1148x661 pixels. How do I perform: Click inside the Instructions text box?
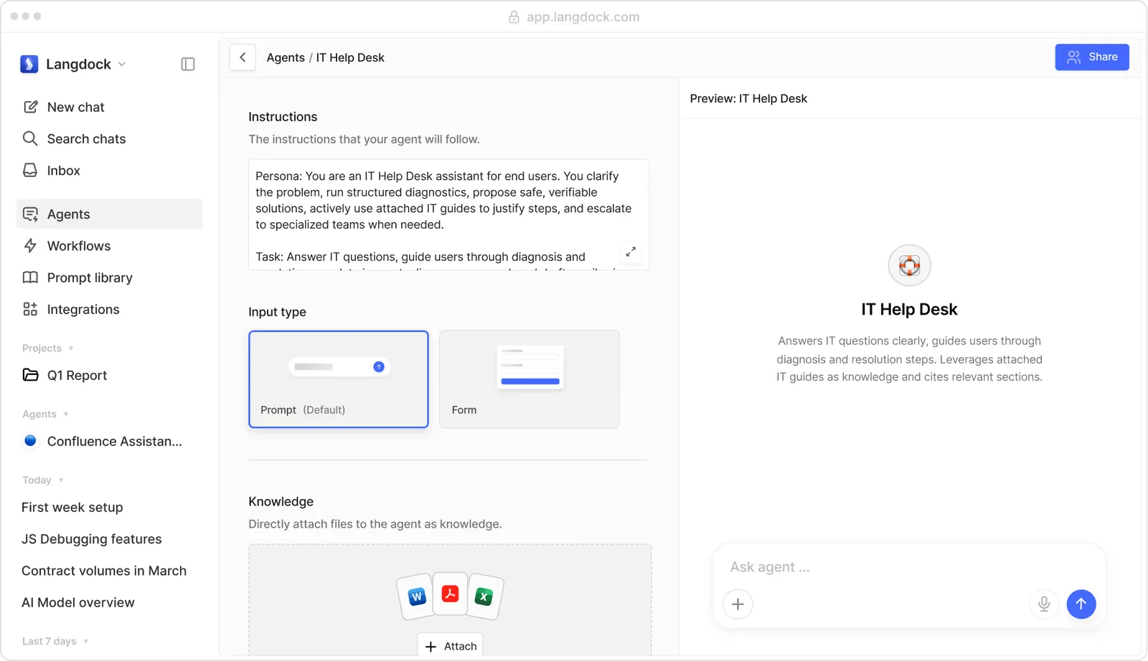(448, 214)
